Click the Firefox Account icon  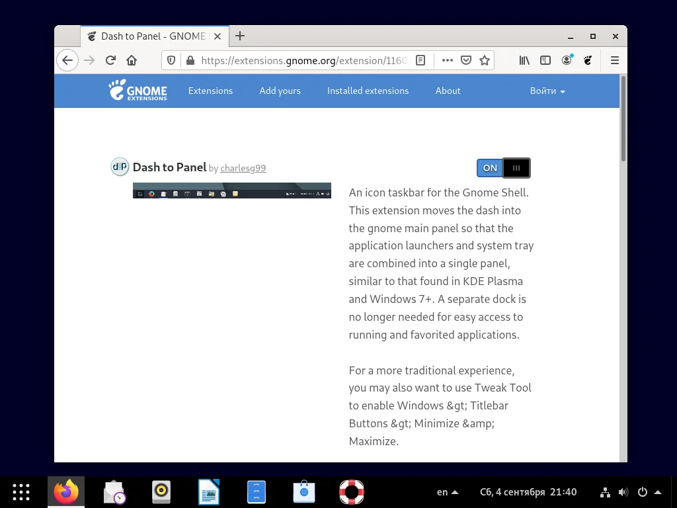tap(567, 60)
